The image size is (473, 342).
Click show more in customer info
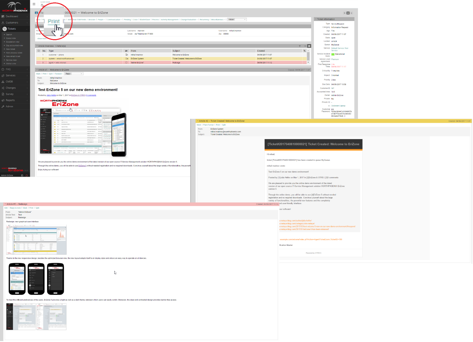point(41,38)
